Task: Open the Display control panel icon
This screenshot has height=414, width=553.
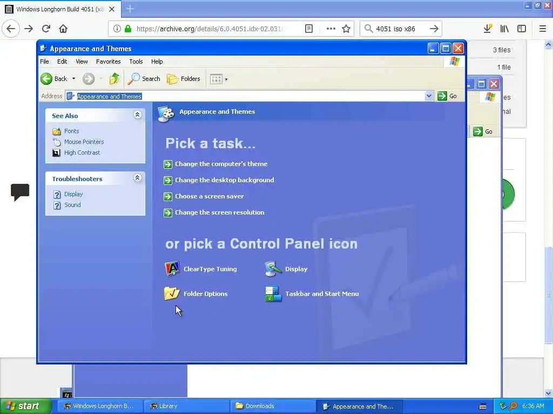Action: pos(273,269)
